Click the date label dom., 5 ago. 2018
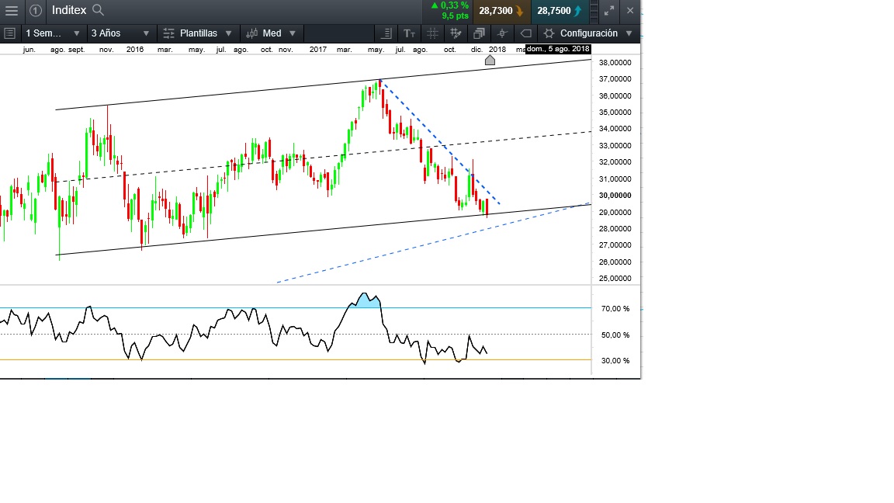The height and width of the screenshot is (503, 894). point(558,49)
